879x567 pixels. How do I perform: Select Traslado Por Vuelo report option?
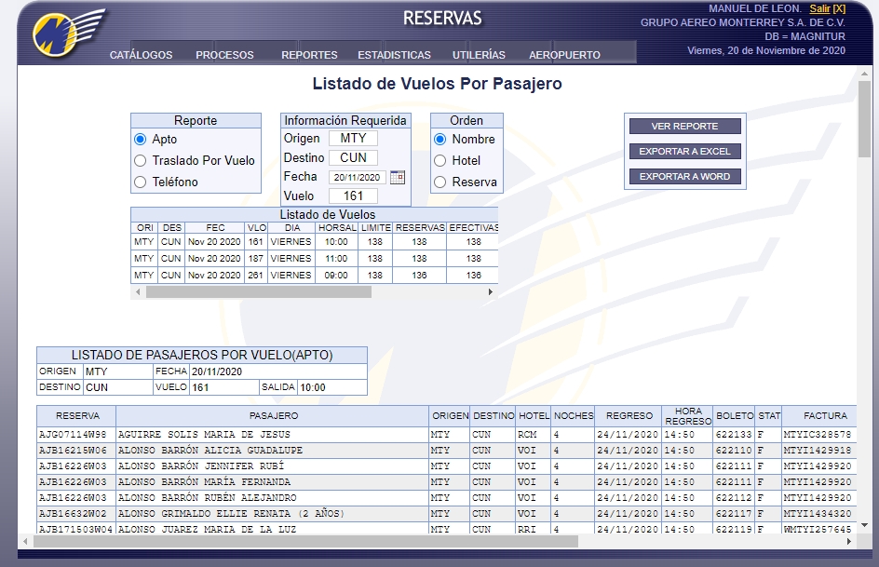[x=141, y=161]
